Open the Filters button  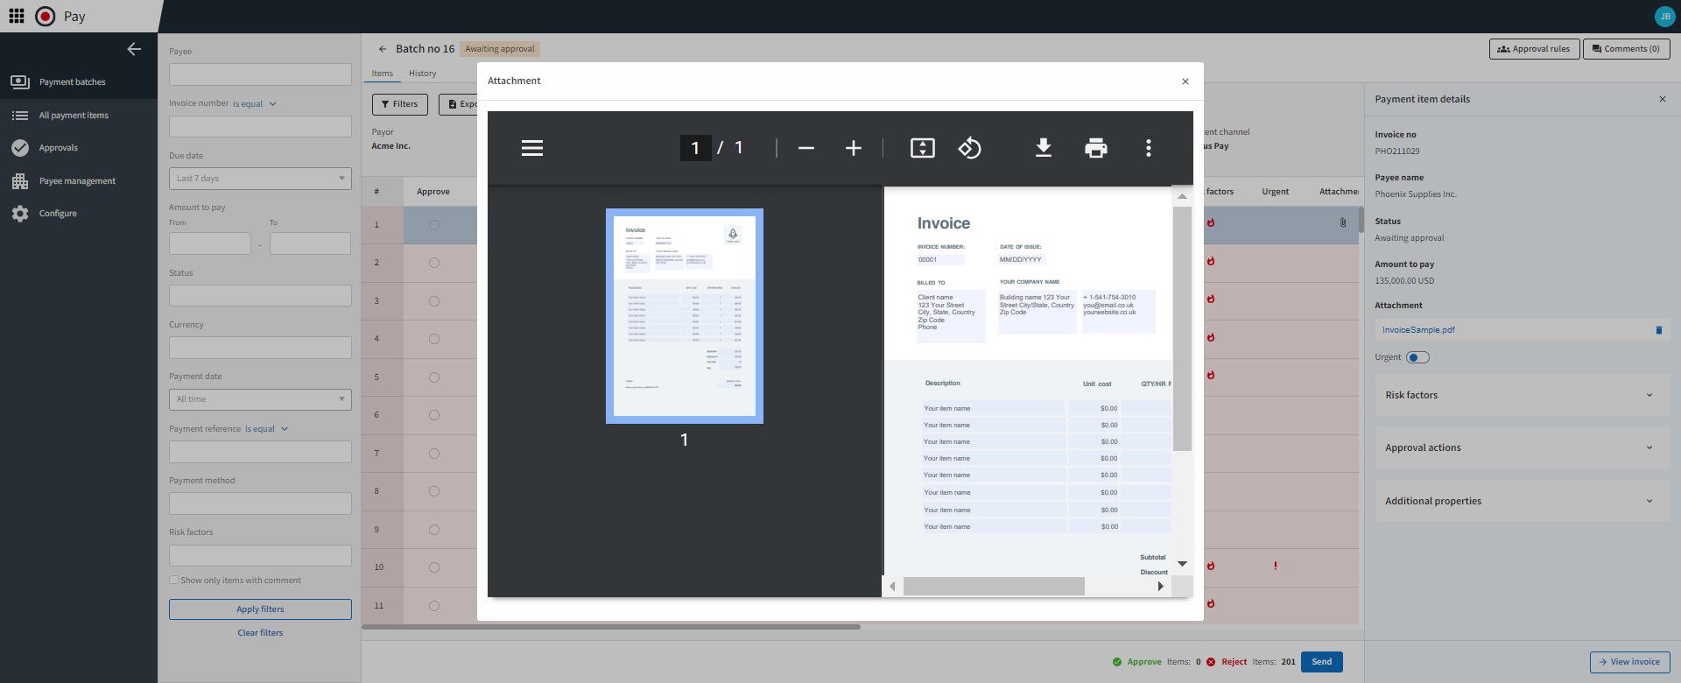point(400,104)
